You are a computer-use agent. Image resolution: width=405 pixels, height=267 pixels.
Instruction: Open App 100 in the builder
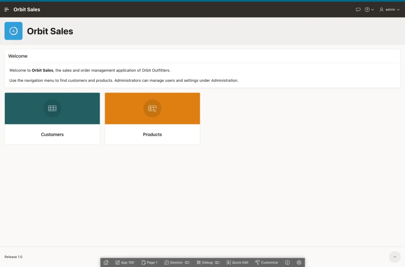click(x=125, y=262)
